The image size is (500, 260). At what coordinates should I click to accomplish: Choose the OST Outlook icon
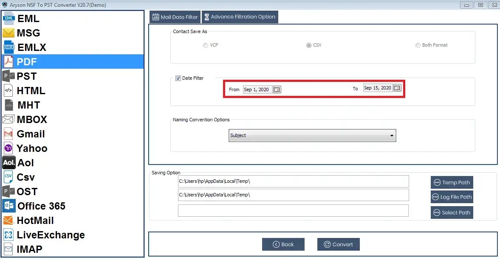click(x=8, y=191)
